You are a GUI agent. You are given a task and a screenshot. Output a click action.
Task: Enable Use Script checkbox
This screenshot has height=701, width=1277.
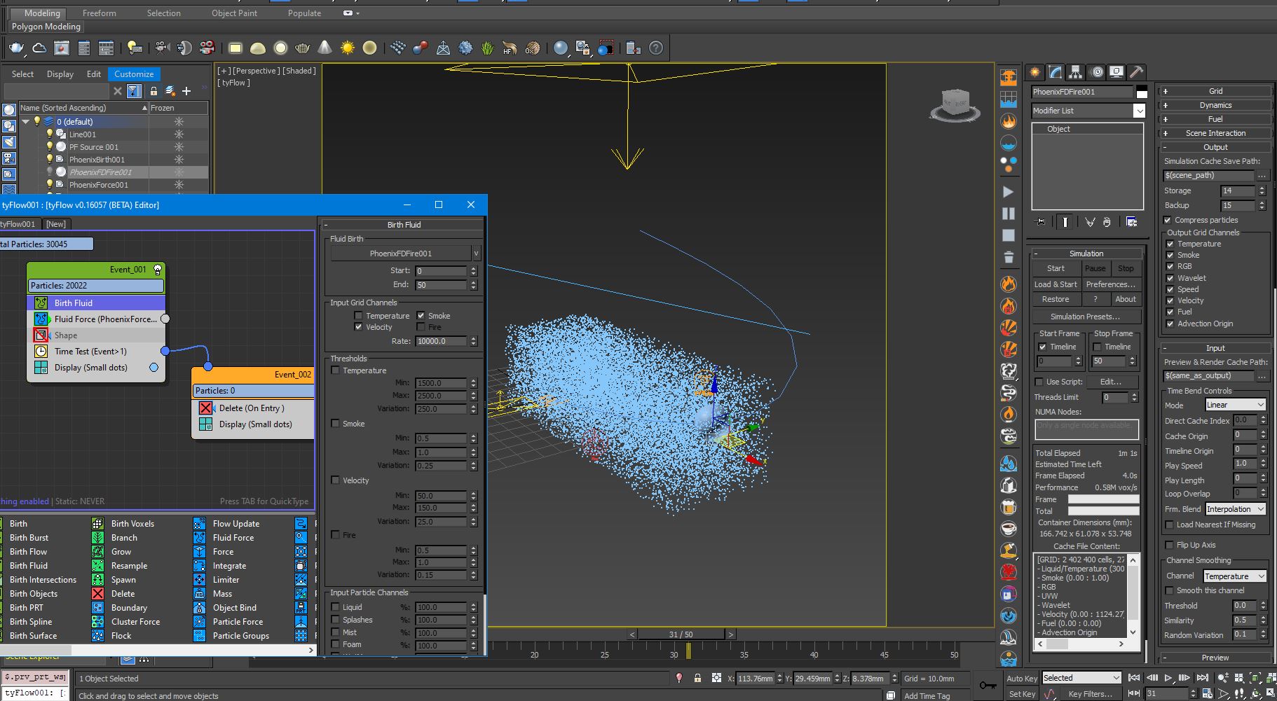click(x=1039, y=382)
